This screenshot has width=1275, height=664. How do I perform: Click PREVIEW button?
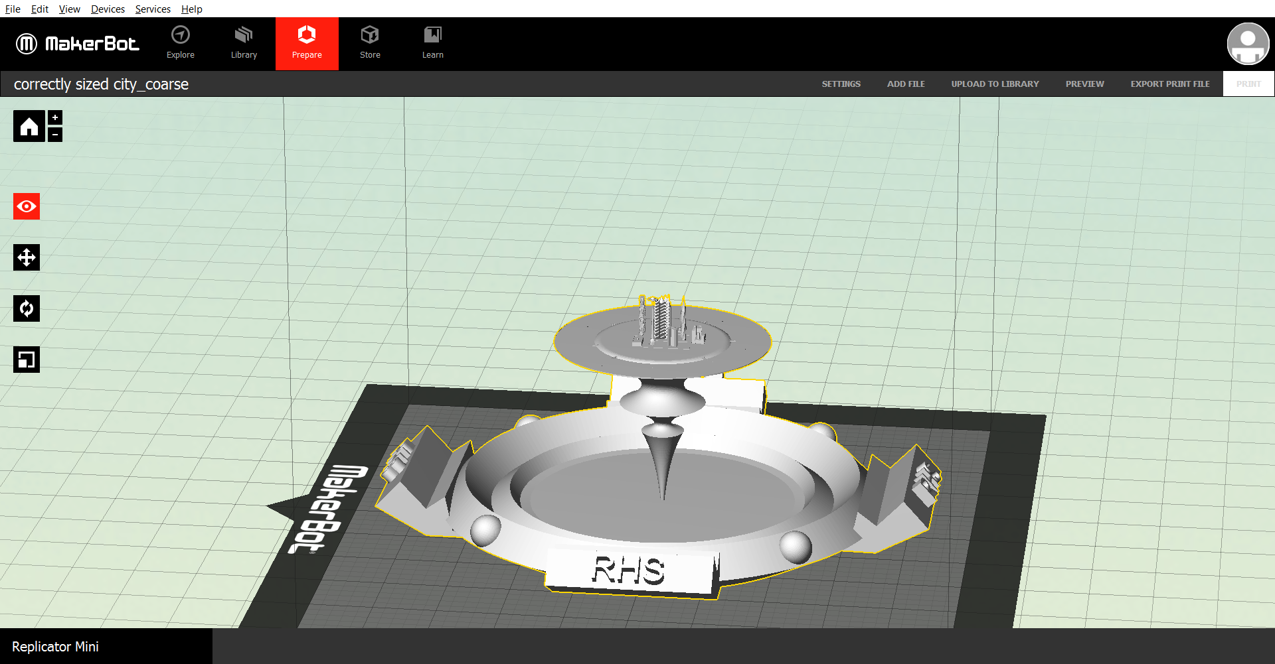click(1084, 84)
